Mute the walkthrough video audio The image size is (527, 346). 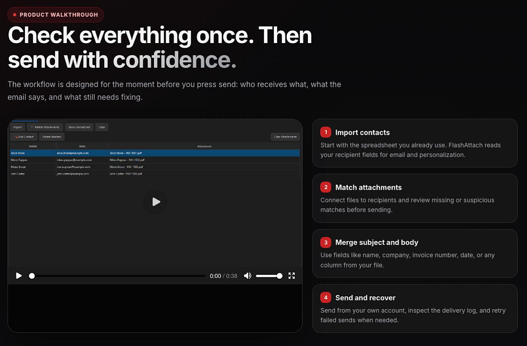pyautogui.click(x=248, y=276)
